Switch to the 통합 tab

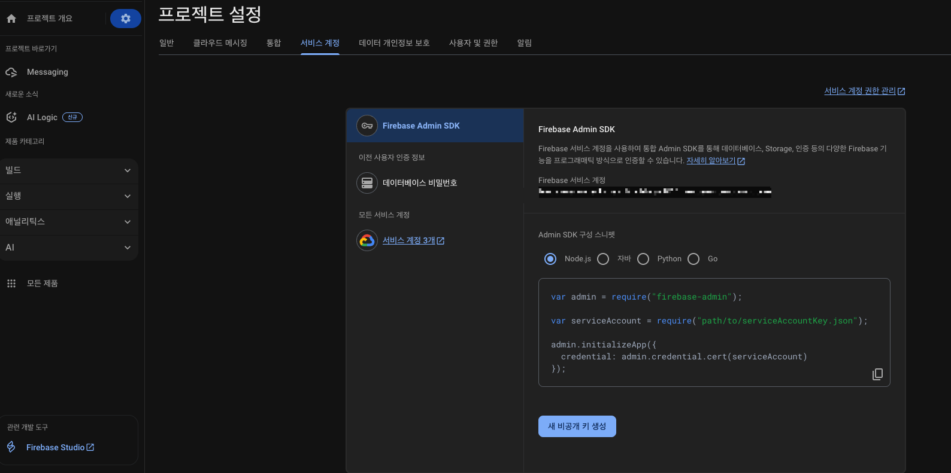(x=274, y=43)
